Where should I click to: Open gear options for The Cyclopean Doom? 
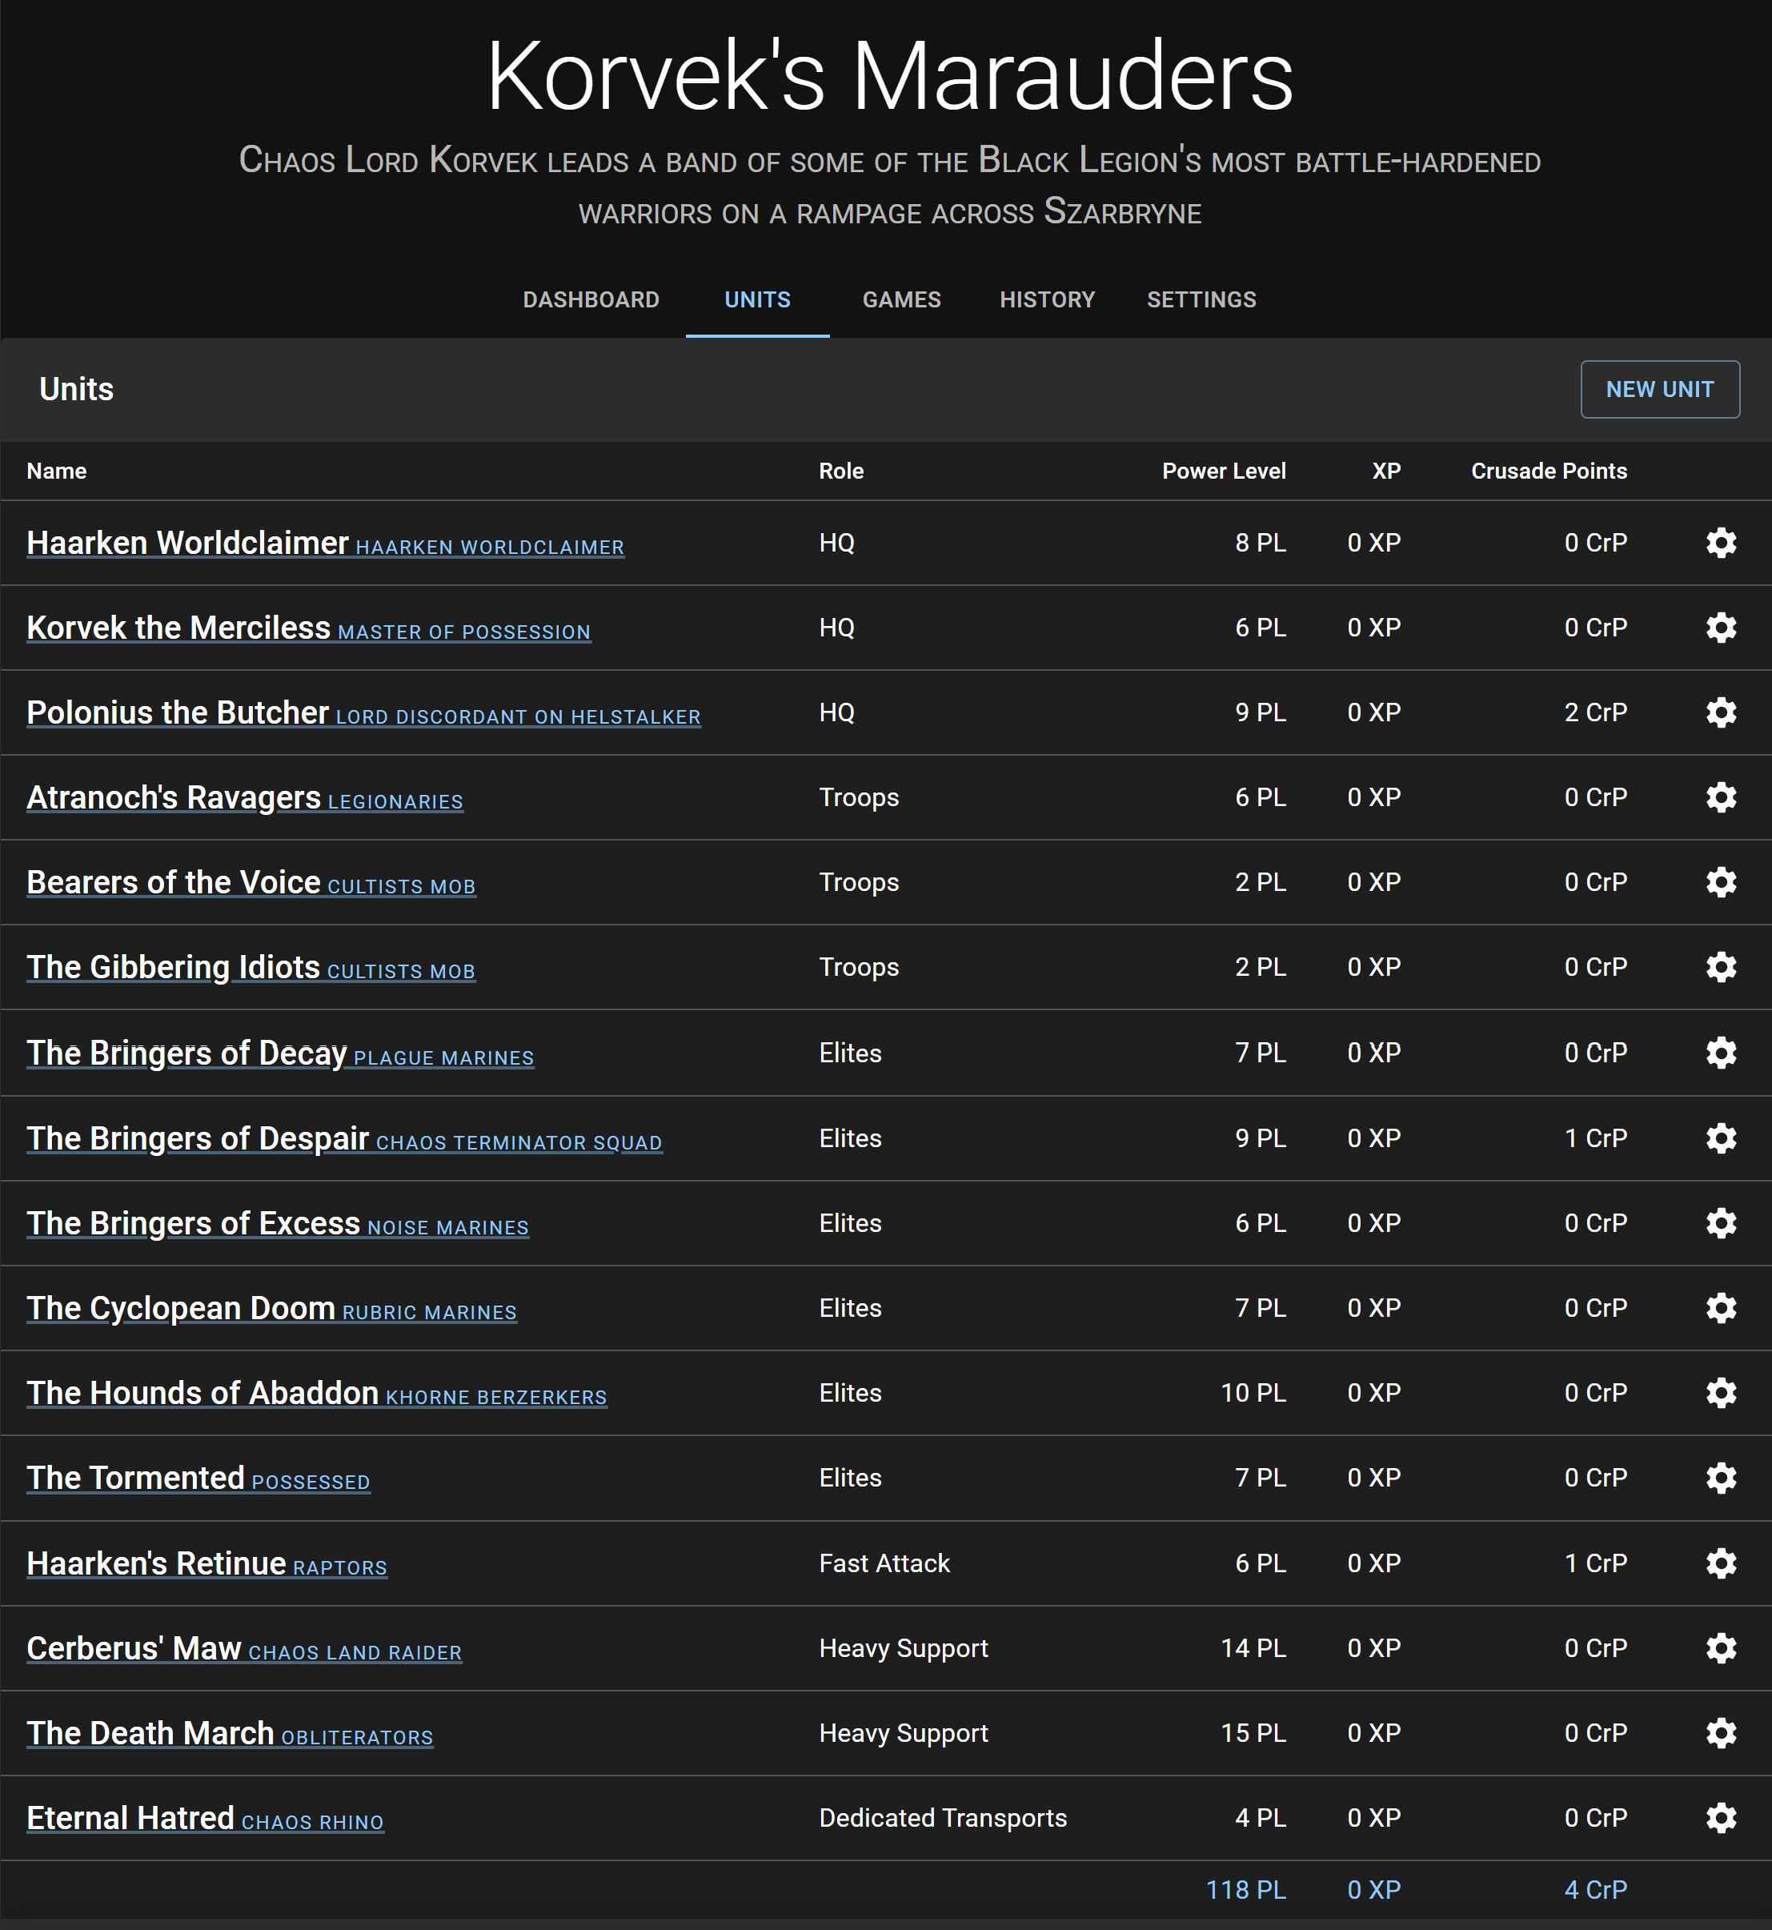click(x=1722, y=1308)
